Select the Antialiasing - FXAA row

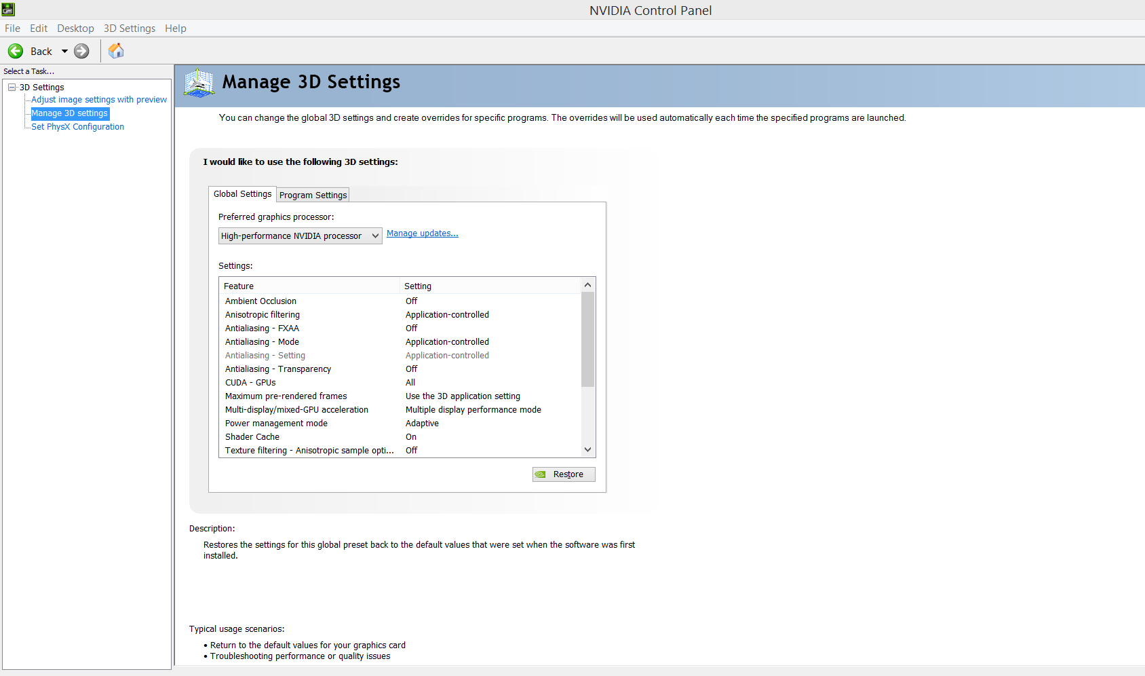point(400,328)
